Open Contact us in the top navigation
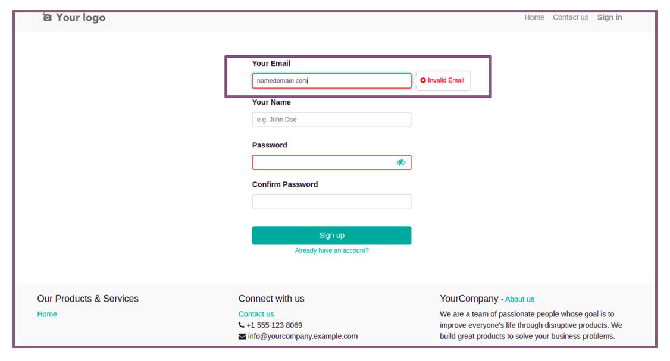 pos(571,17)
